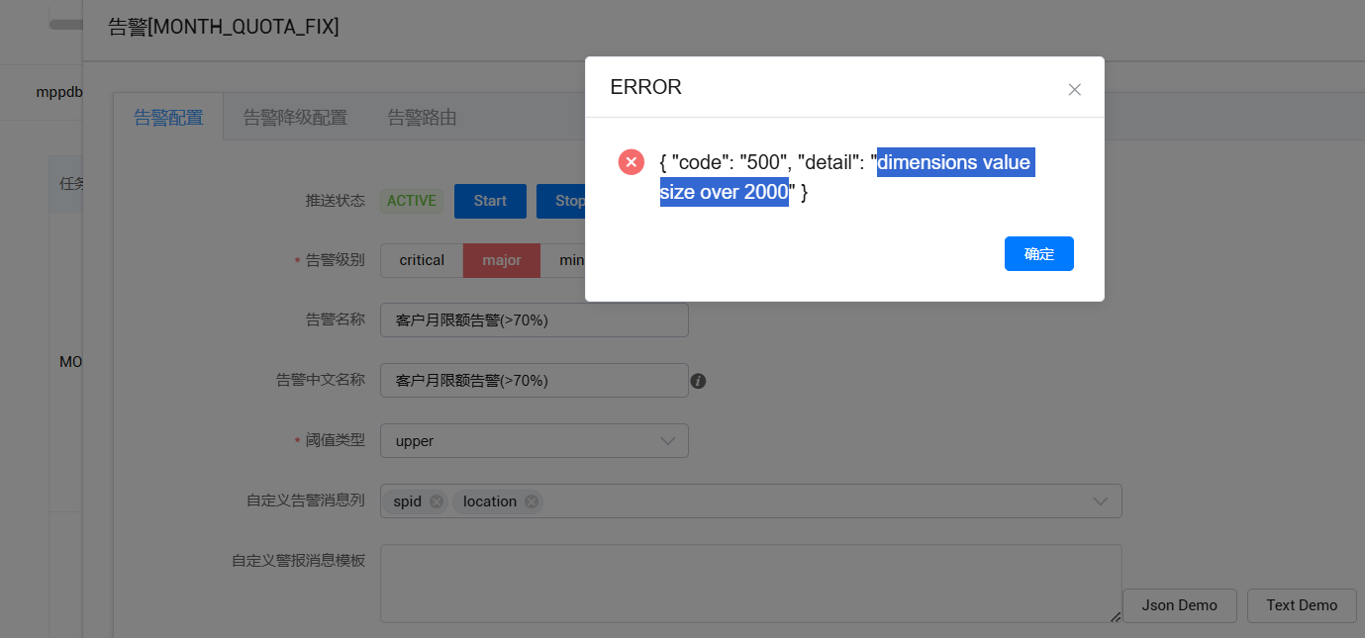Click the Start push button

point(490,201)
